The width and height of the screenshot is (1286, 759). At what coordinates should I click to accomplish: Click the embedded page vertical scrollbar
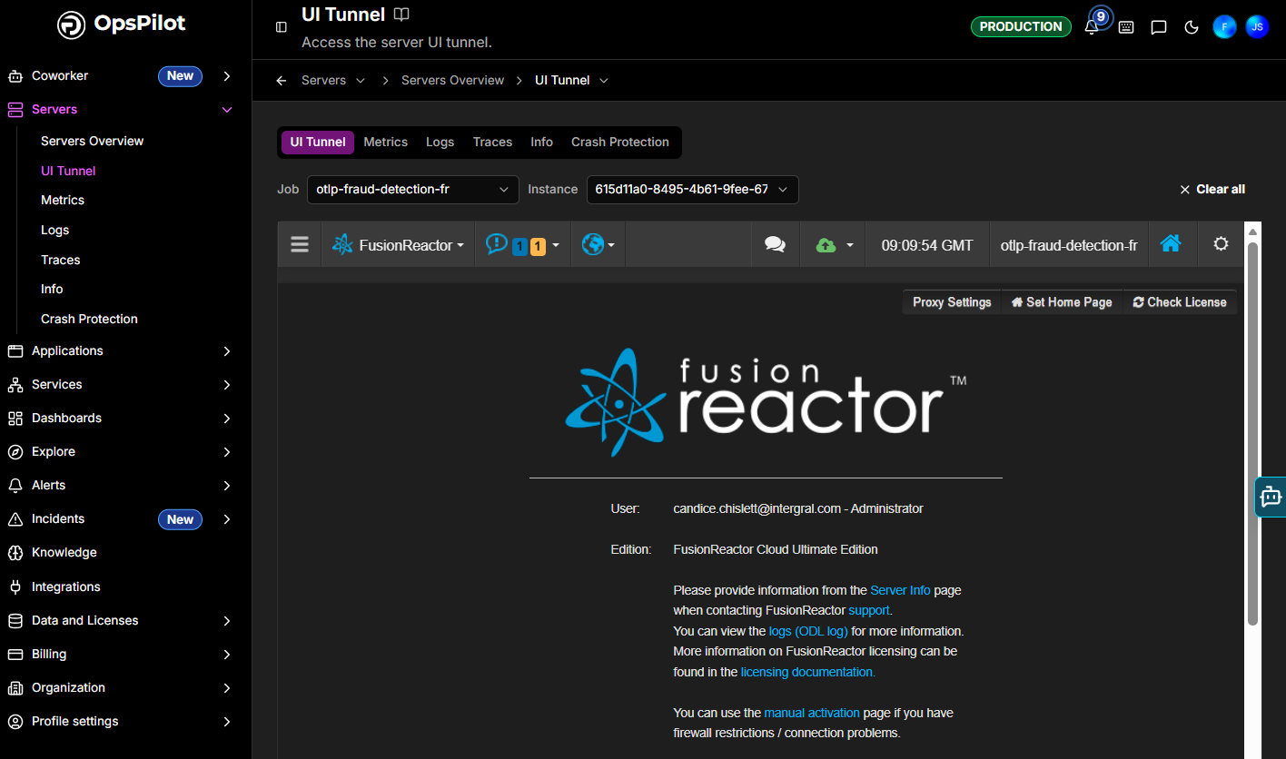pos(1252,433)
